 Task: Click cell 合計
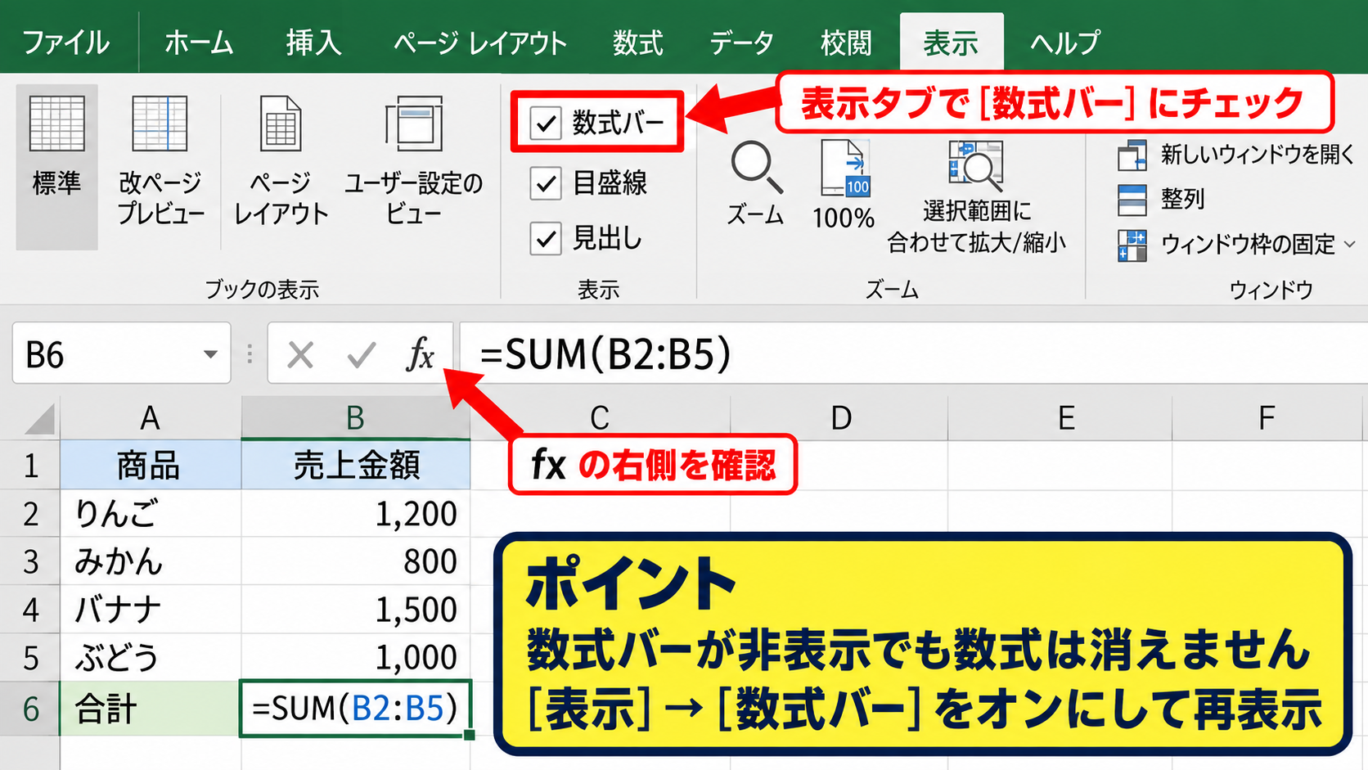[x=151, y=709]
